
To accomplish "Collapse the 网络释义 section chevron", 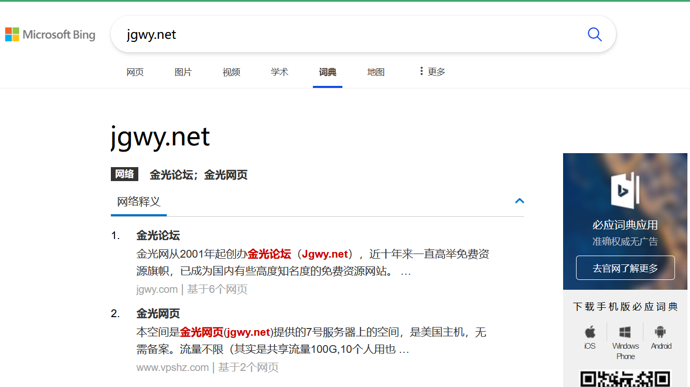I will [x=520, y=201].
